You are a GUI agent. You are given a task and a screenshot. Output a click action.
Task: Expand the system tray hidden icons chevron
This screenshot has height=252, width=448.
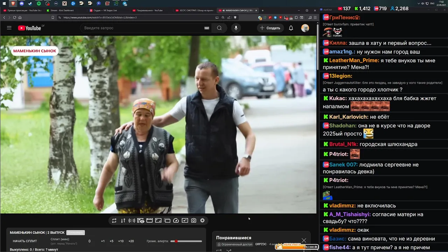[419, 3]
